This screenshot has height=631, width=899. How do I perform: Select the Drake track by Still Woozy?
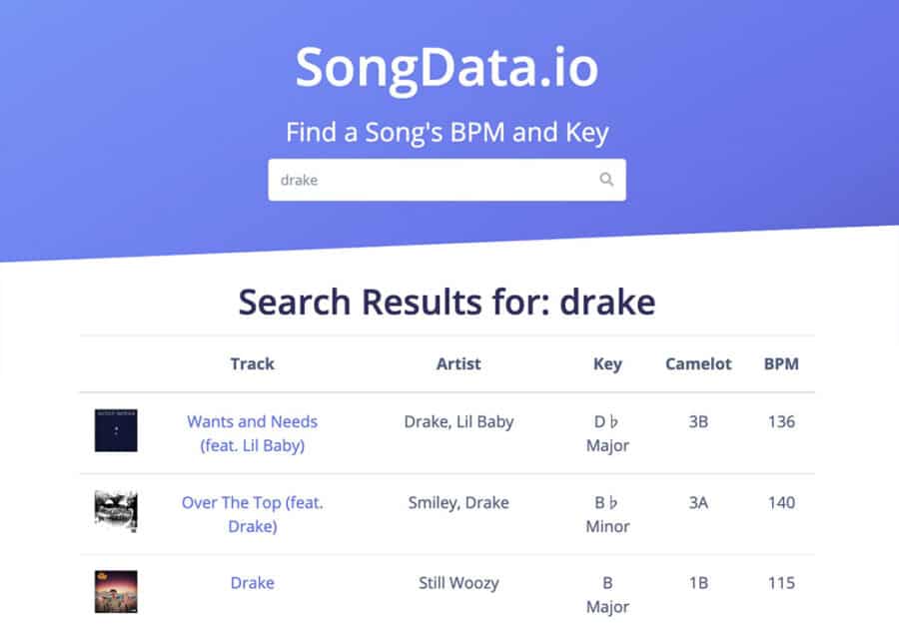[x=252, y=583]
